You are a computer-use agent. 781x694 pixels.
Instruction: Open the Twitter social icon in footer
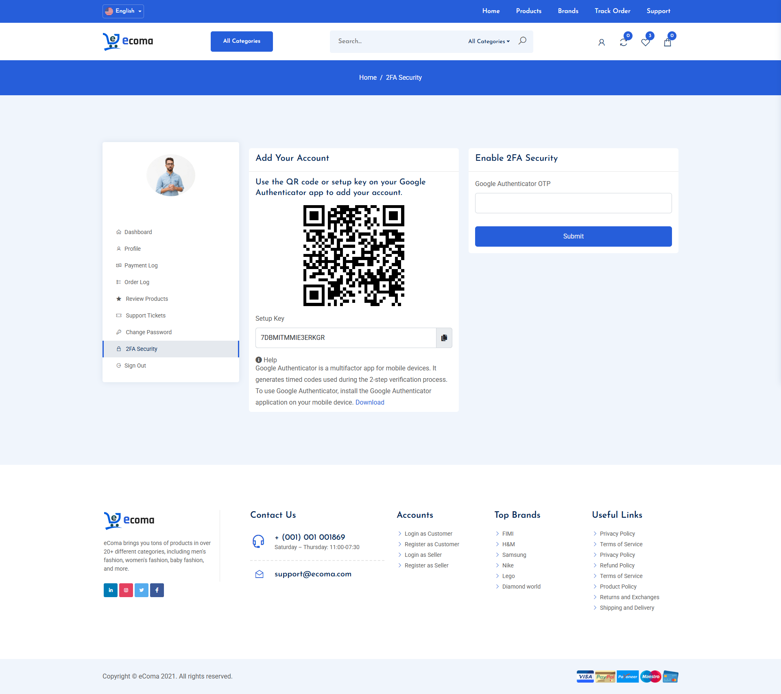[x=142, y=590]
